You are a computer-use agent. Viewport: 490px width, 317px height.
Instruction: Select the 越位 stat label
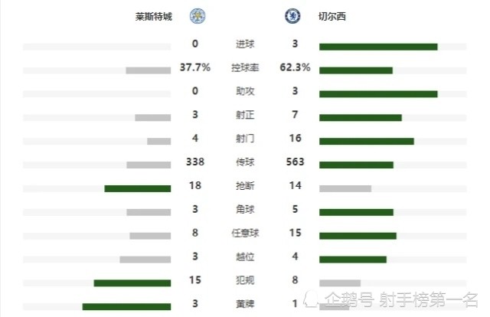tap(245, 257)
